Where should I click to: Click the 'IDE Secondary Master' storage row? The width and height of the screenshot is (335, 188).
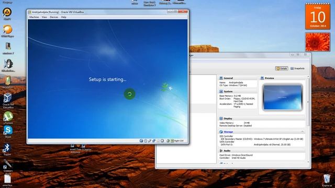[x=262, y=139]
